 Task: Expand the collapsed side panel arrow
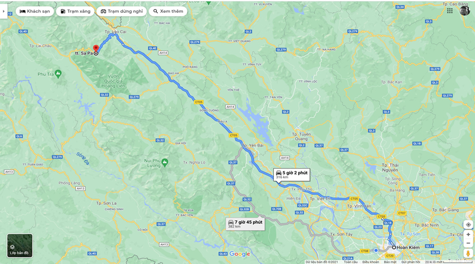click(4, 11)
